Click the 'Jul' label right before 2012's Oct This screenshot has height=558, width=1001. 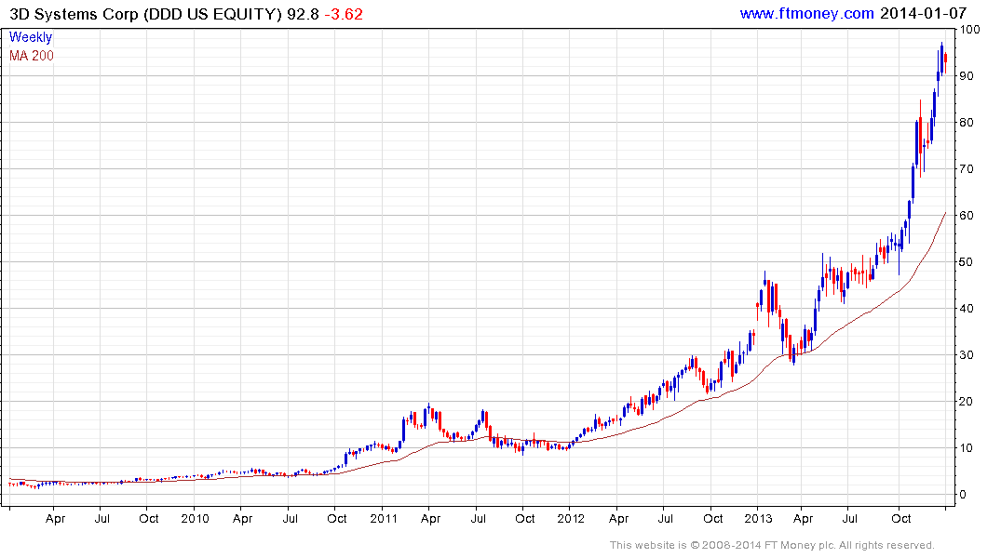[x=665, y=518]
